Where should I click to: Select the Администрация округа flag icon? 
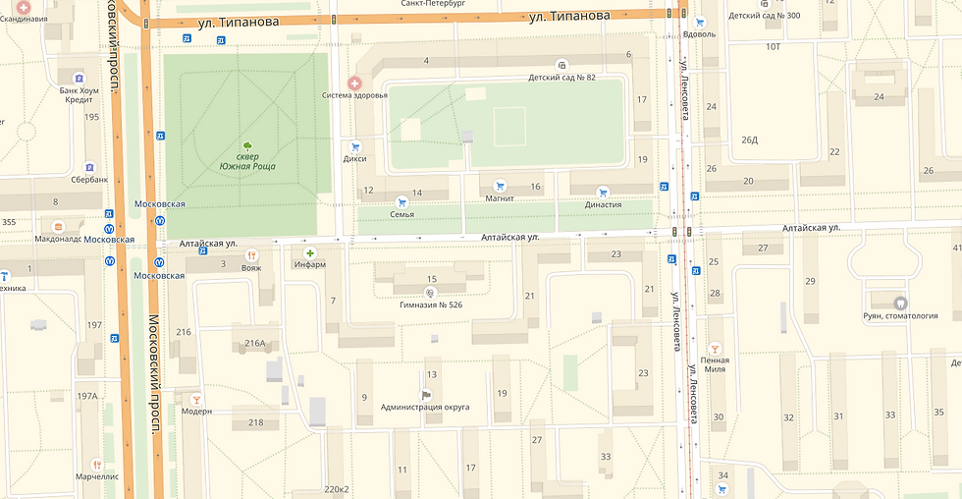tap(425, 395)
